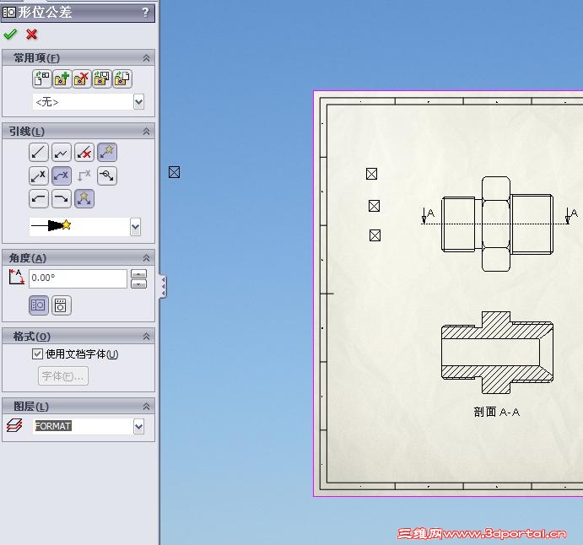Select the leader right curved arrow option
The height and width of the screenshot is (545, 583).
pos(62,198)
